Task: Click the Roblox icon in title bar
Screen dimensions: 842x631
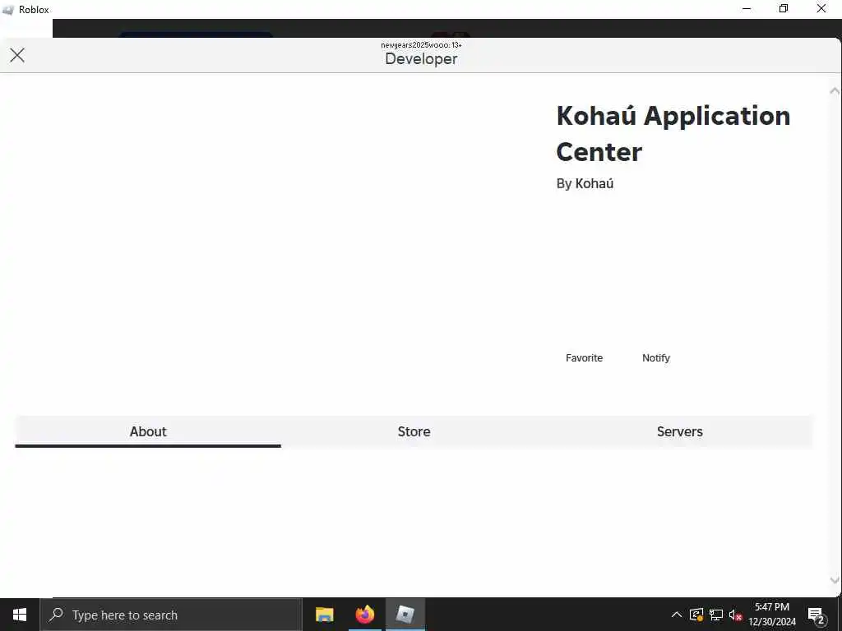Action: pyautogui.click(x=7, y=10)
